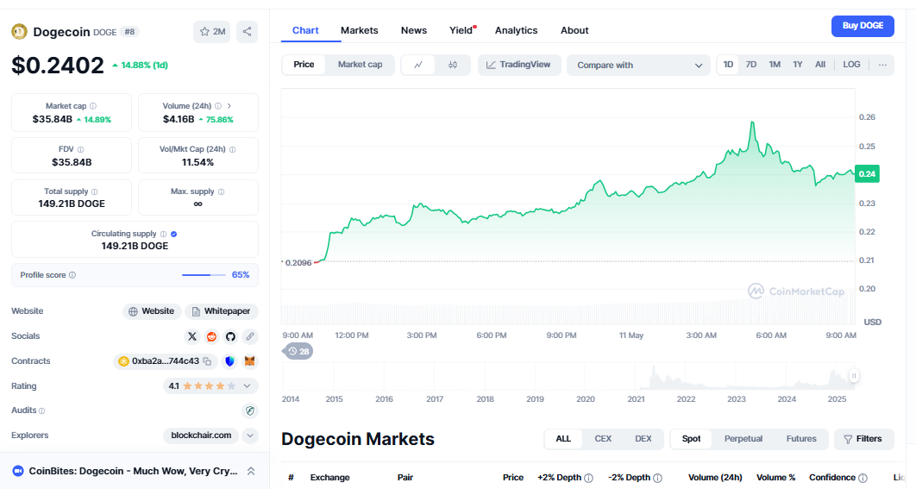Show Perpetual markets

click(743, 439)
